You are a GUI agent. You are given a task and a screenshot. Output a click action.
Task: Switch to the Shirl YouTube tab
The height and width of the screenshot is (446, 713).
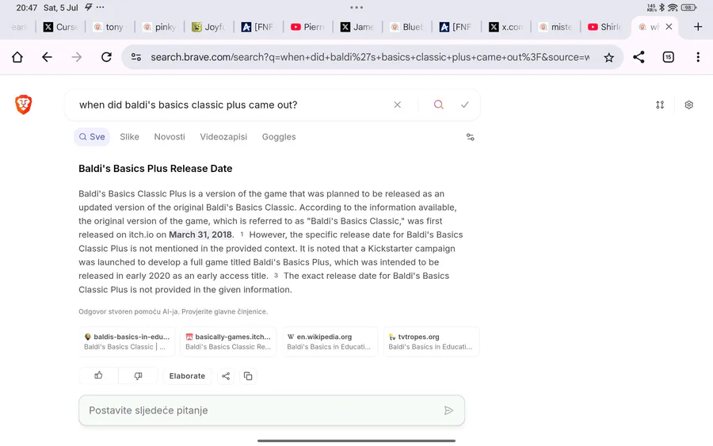[604, 27]
